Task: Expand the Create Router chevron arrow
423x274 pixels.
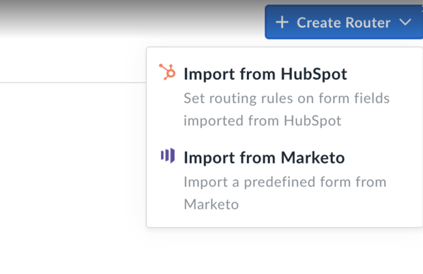Action: pyautogui.click(x=405, y=22)
